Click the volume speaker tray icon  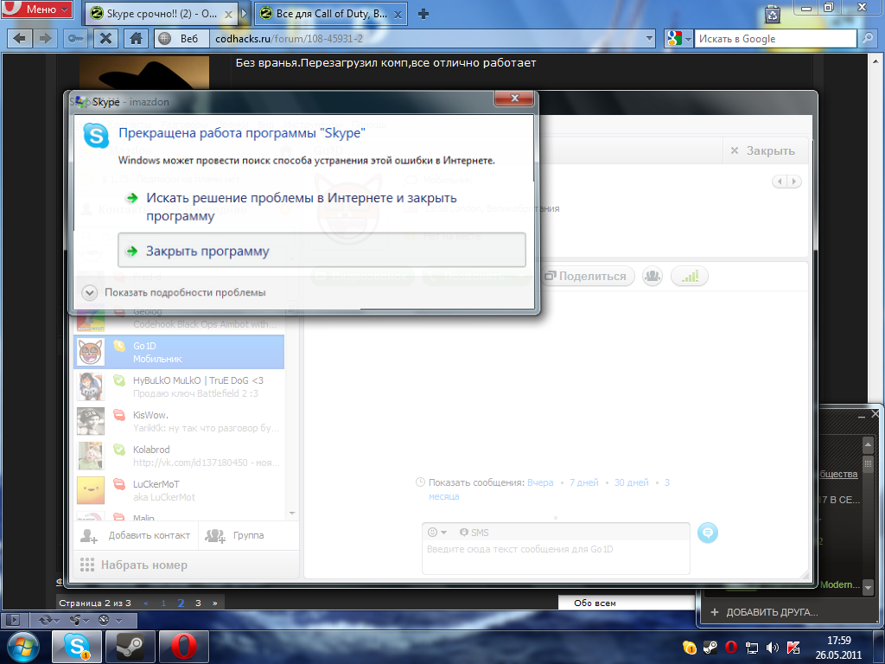pos(772,648)
